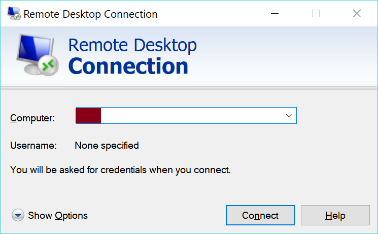The image size is (378, 234).
Task: Click the "Remote Desktop" banner heading
Action: (132, 45)
